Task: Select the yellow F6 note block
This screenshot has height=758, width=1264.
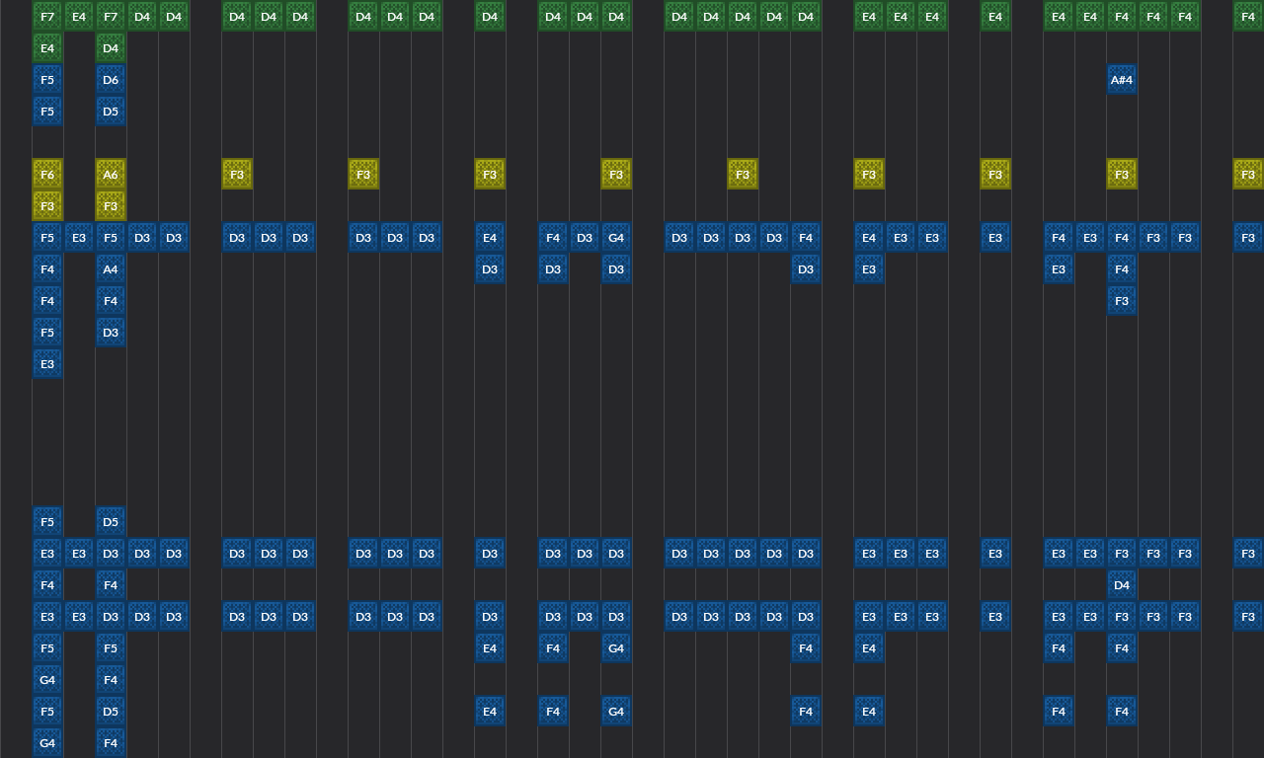Action: 47,175
